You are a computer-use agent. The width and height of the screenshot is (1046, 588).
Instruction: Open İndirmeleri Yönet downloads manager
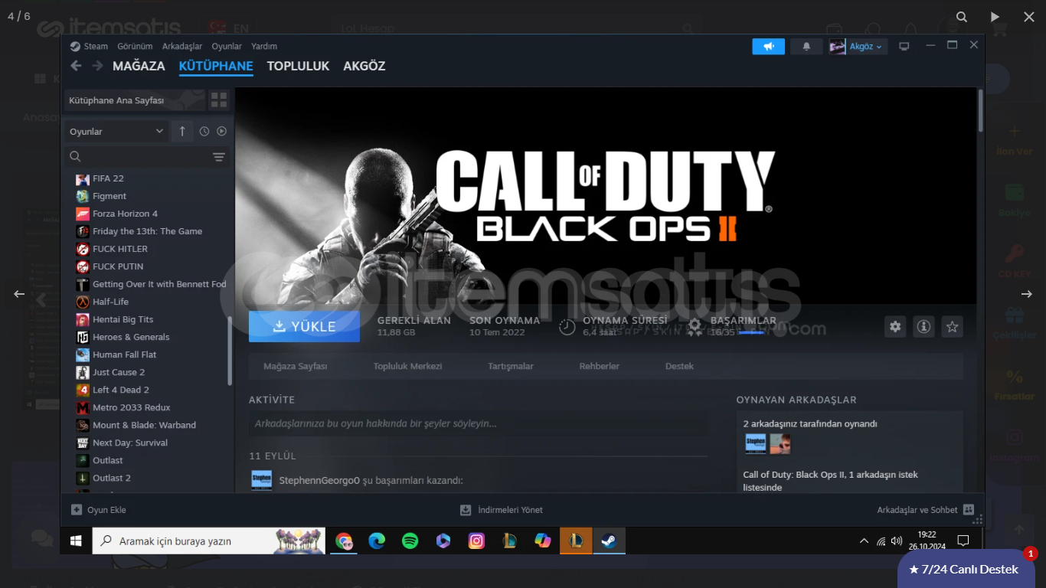(x=502, y=510)
